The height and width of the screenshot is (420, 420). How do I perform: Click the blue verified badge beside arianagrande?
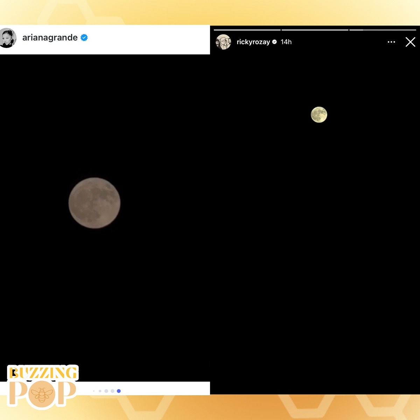click(x=84, y=37)
